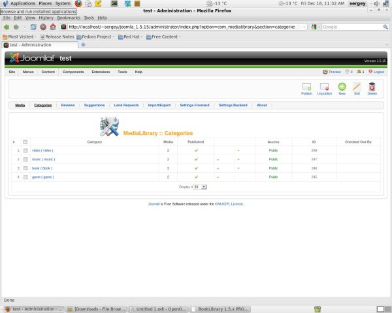Screen dimensions: 392x313
Task: Open the Firefox Bookmarks menu
Action: 69,18
